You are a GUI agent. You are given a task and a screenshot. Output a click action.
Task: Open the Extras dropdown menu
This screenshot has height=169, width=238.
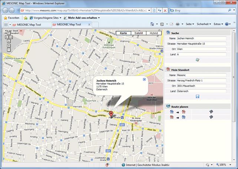218,24
